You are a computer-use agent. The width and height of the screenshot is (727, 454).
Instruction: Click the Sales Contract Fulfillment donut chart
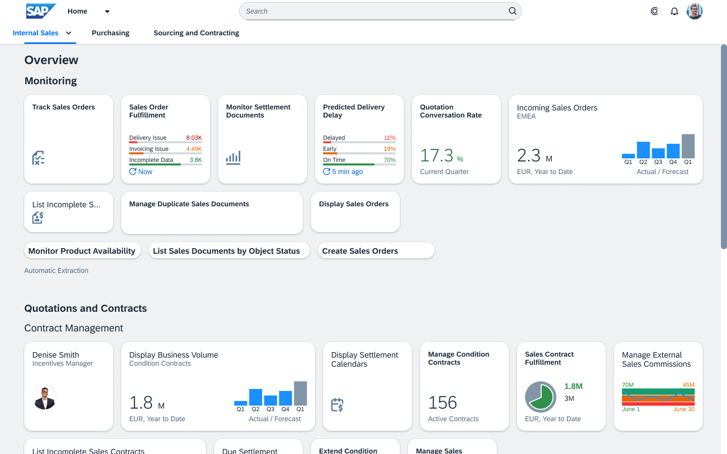coord(540,397)
